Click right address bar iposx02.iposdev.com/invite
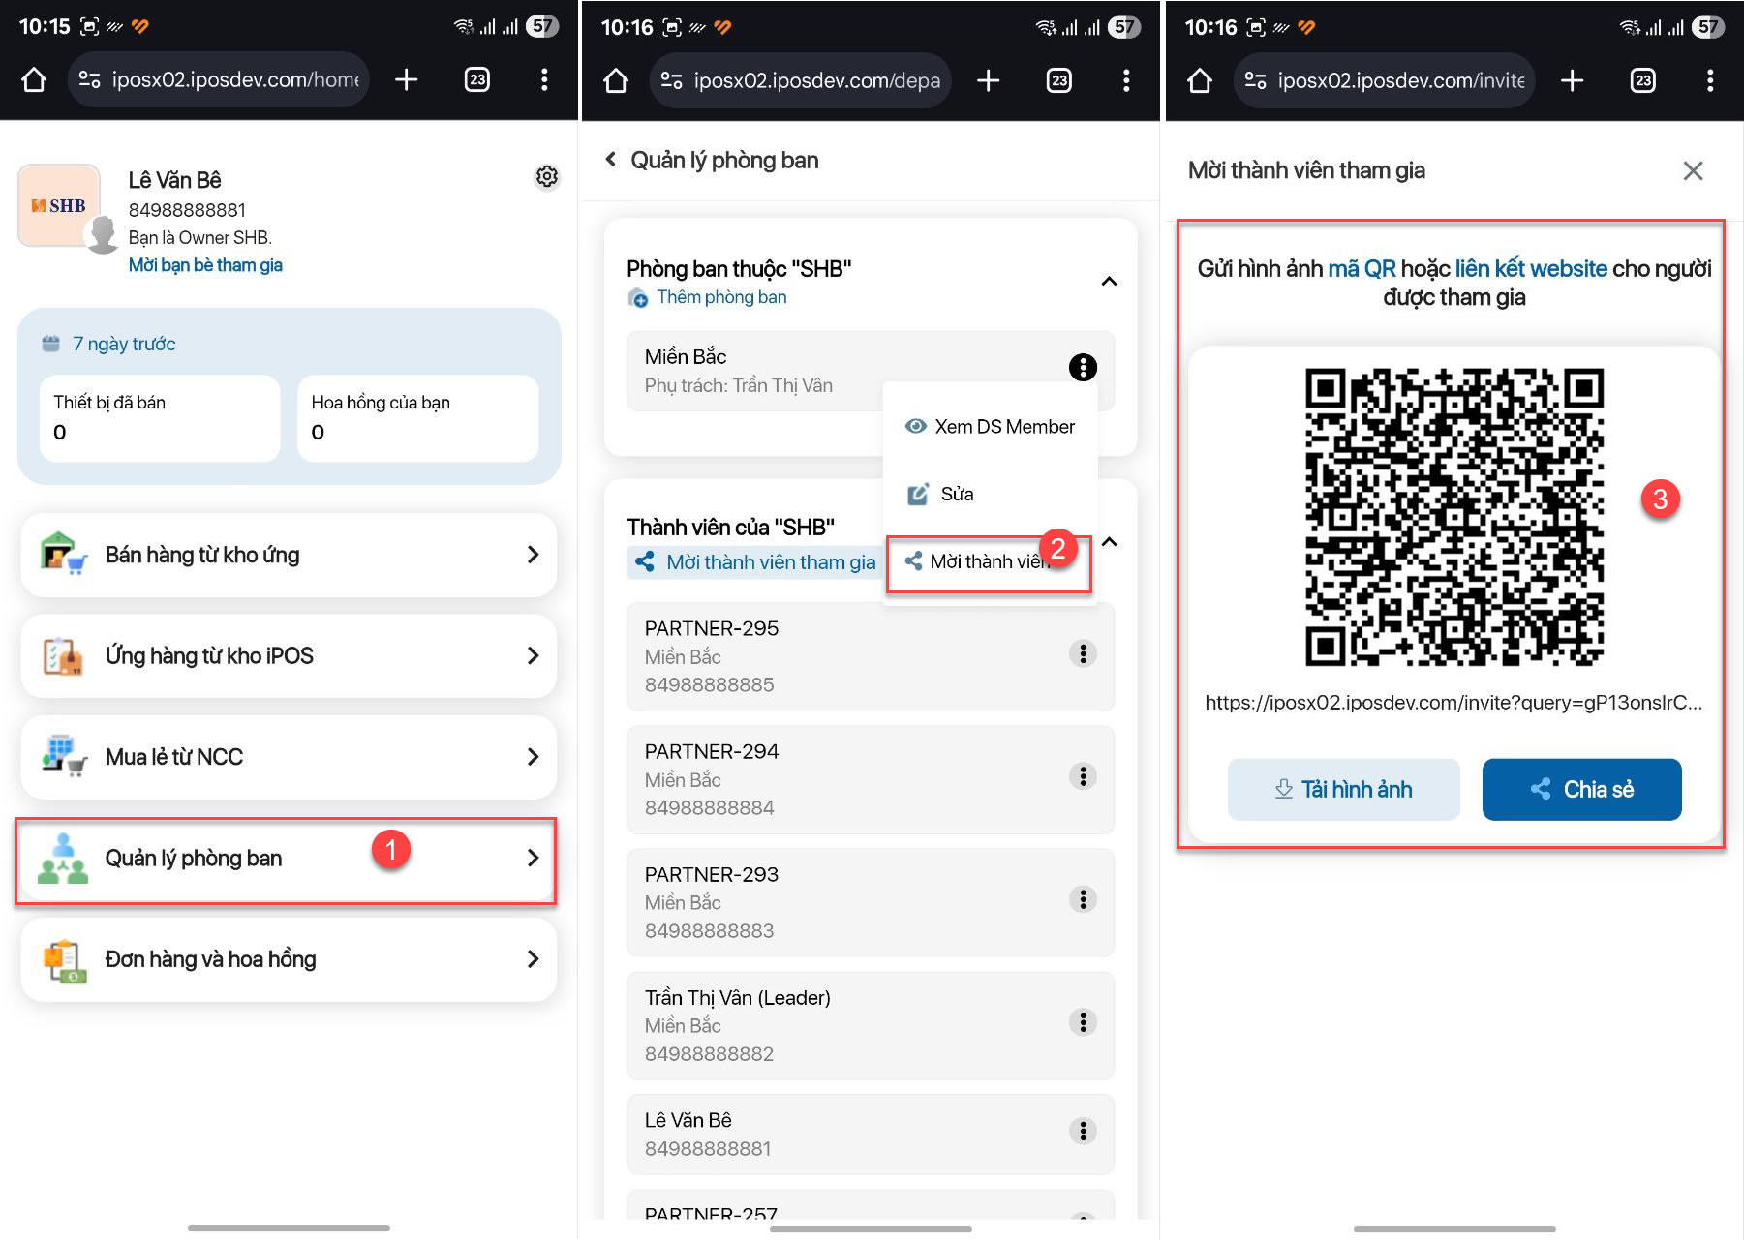 1385,80
